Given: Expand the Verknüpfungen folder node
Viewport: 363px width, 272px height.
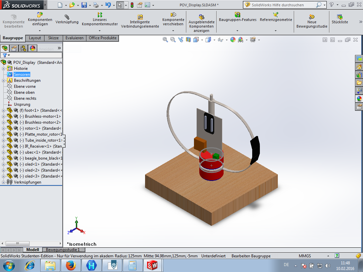Looking at the screenshot, I should point(3,182).
